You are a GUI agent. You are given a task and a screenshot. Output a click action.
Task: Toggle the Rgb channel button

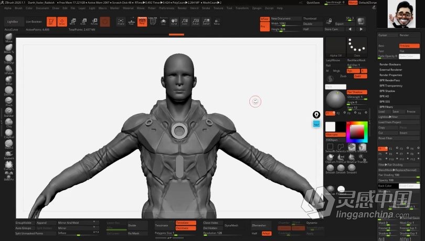(x=353, y=71)
